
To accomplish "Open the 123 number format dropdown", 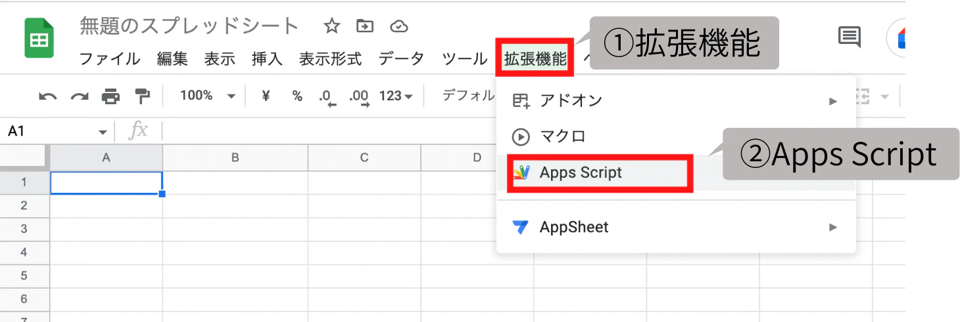I will pos(396,96).
